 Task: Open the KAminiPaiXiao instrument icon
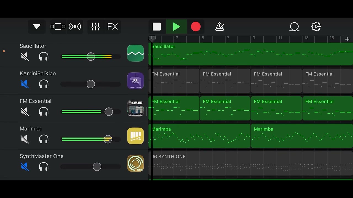[135, 81]
